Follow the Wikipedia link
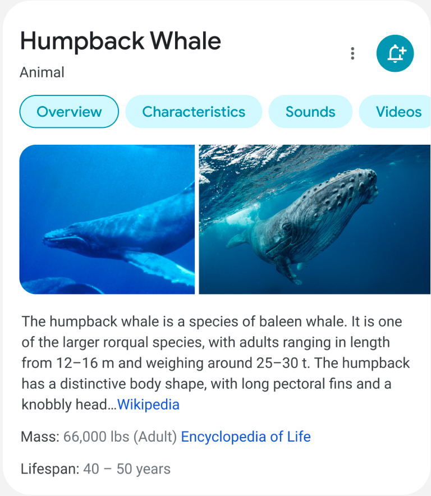 [148, 405]
